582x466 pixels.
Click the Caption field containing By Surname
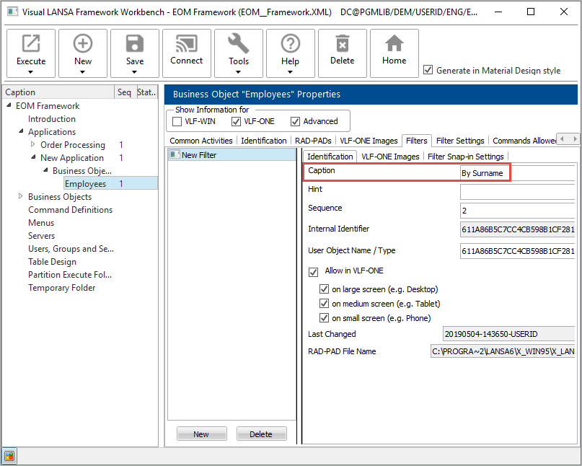pyautogui.click(x=516, y=173)
